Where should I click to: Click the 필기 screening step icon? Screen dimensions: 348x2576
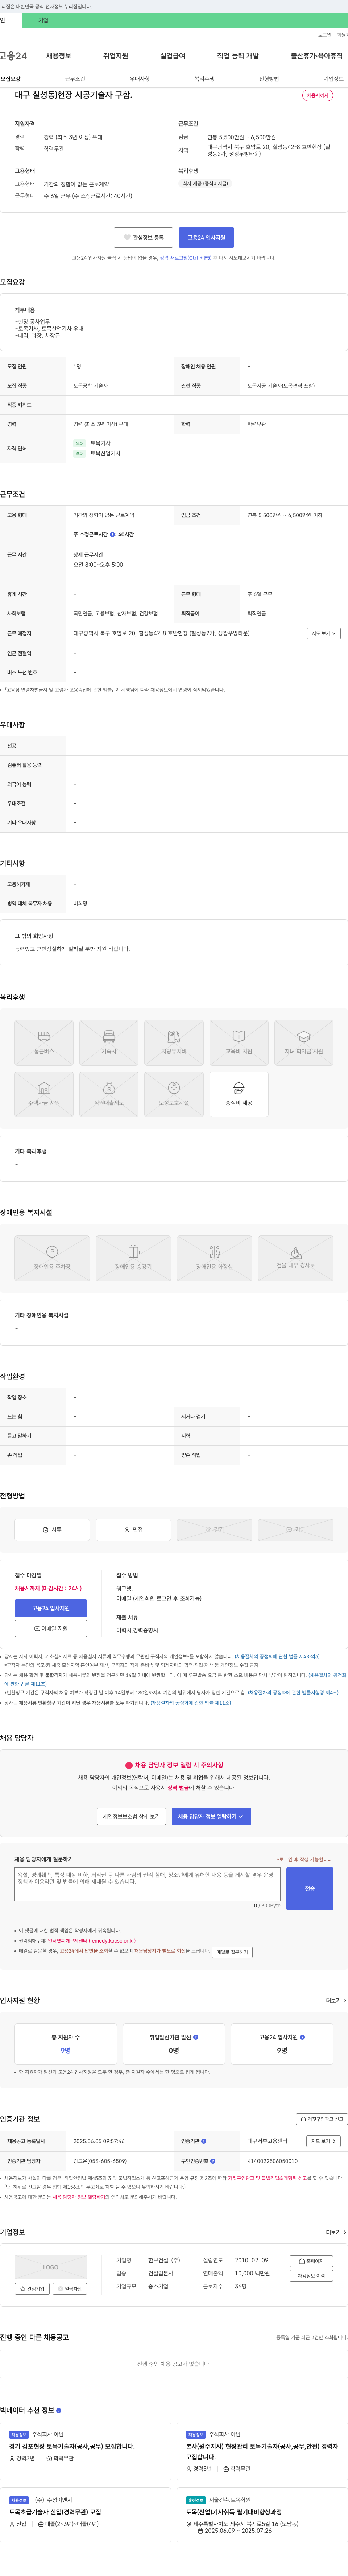(214, 1530)
